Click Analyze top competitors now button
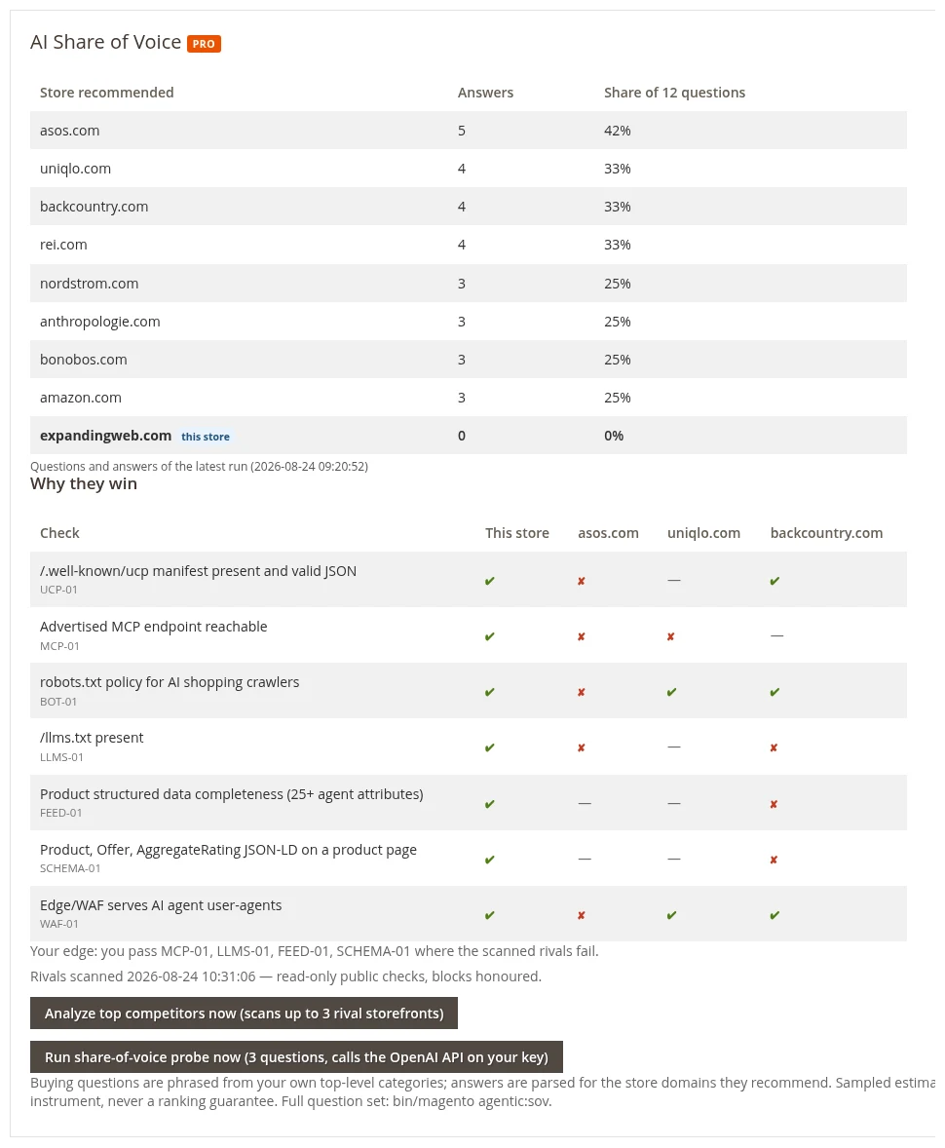Image resolution: width=945 pixels, height=1148 pixels. (244, 1014)
